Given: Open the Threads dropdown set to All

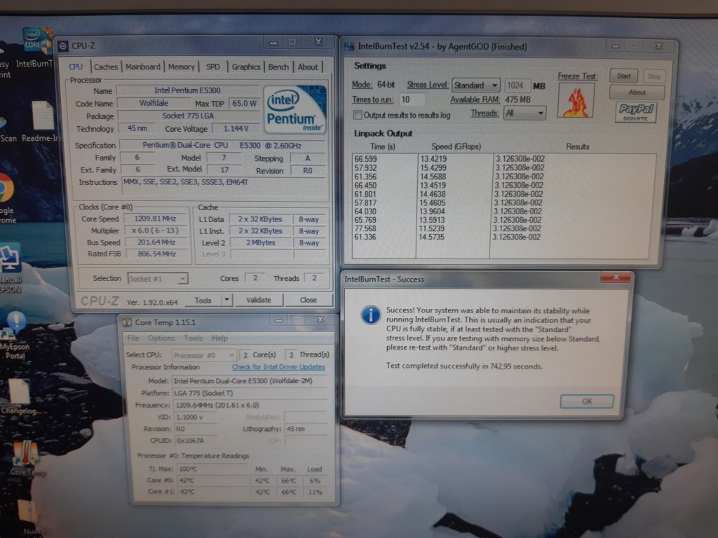Looking at the screenshot, I should click(x=524, y=113).
